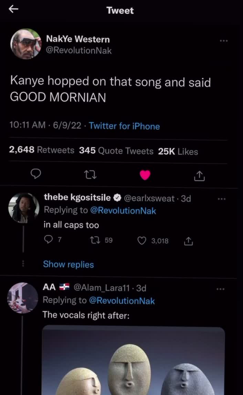Viewport: 243px width, 395px height.
Task: Open NakYe Western's profile picture
Action: pos(26,44)
